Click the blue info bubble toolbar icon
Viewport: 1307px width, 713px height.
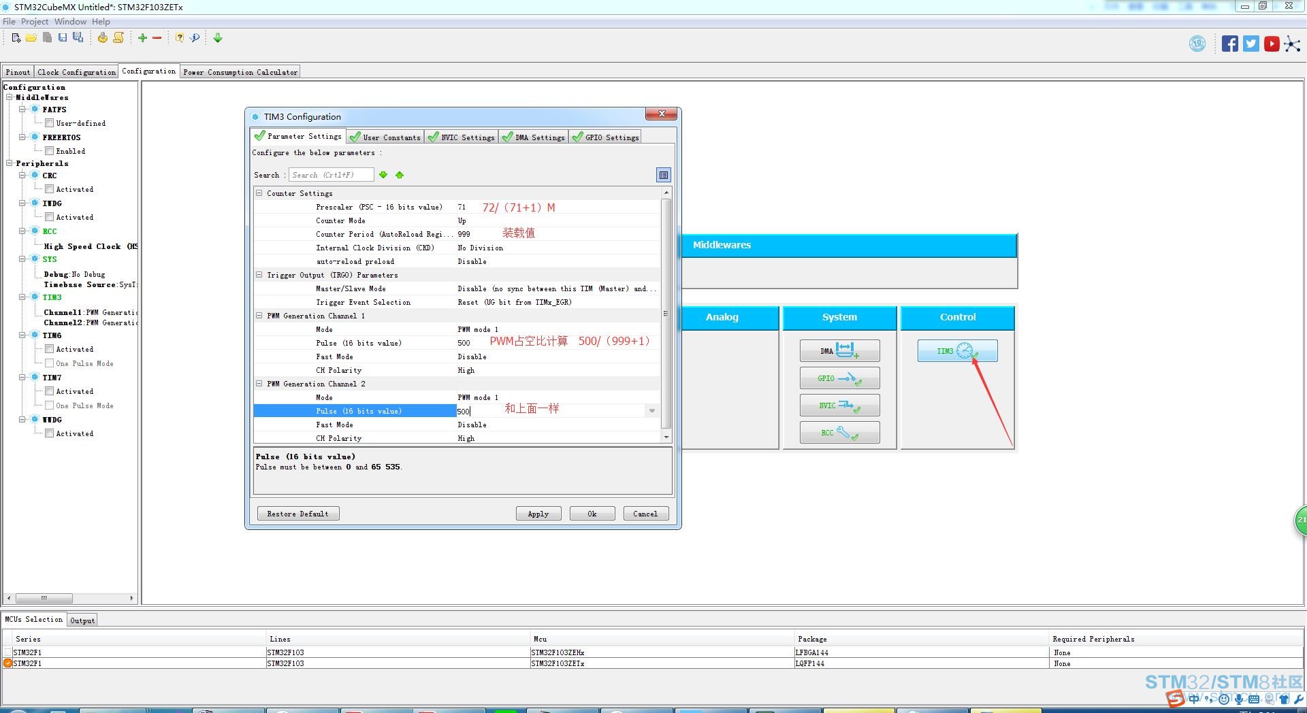[x=195, y=38]
